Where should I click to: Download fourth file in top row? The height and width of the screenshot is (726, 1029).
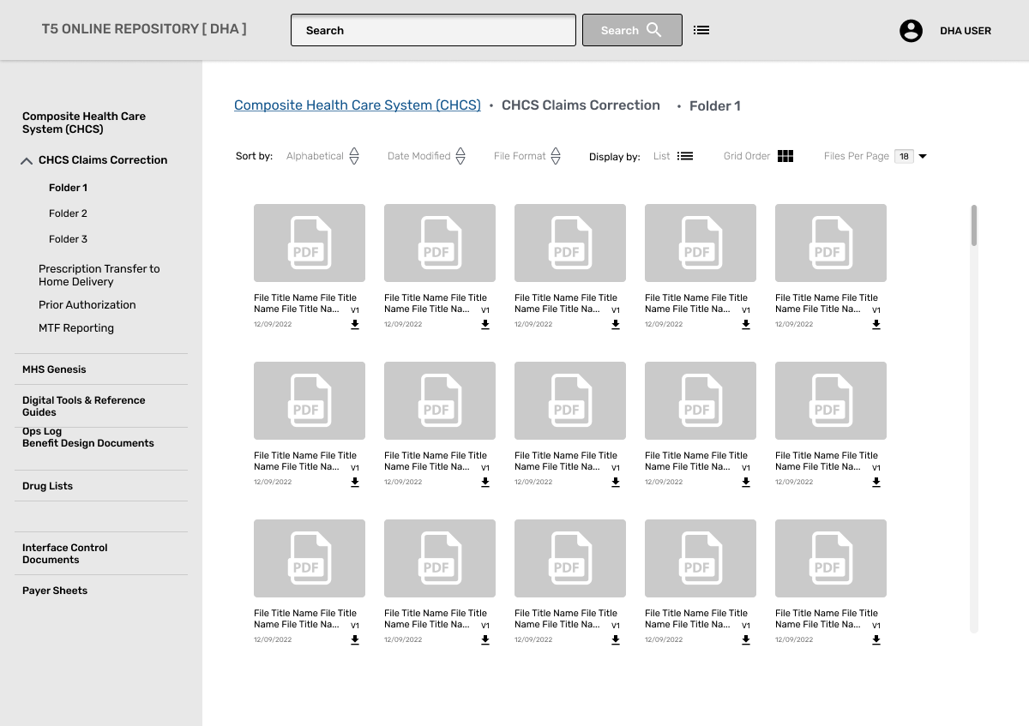pyautogui.click(x=746, y=325)
